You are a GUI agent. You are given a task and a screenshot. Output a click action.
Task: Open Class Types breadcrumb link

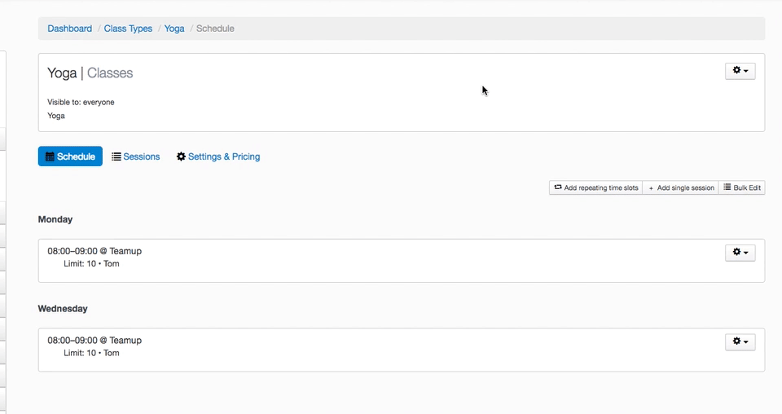click(x=128, y=29)
